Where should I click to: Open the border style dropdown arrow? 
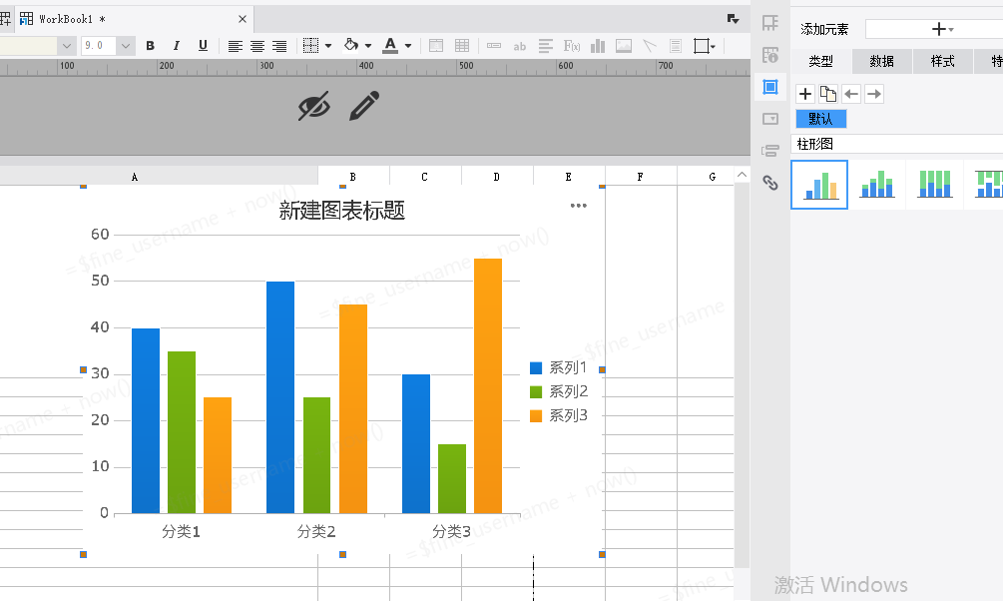(x=328, y=46)
